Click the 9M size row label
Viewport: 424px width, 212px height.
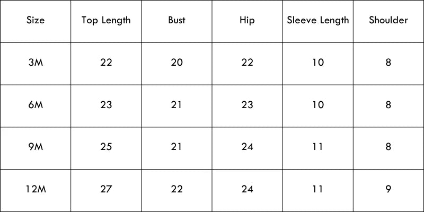(36, 147)
